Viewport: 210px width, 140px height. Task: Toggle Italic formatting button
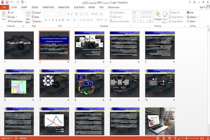pyautogui.click(x=49, y=20)
